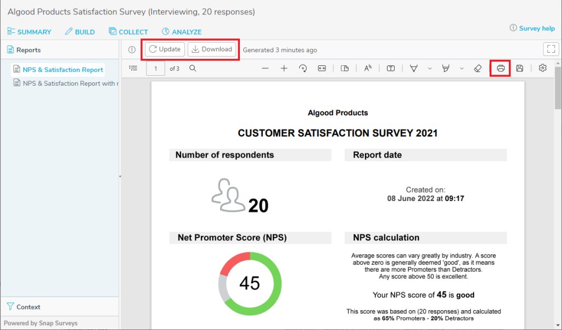
Task: Switch to the ANALYZE tab
Action: (182, 32)
